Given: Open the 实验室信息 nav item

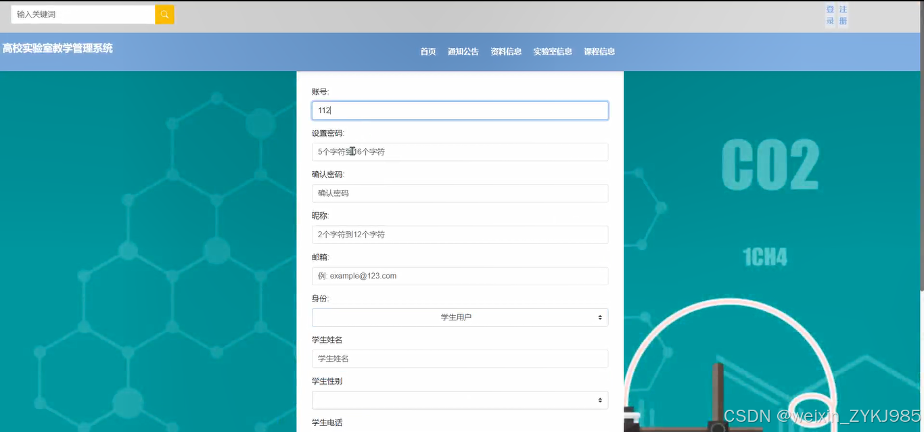Looking at the screenshot, I should tap(553, 52).
